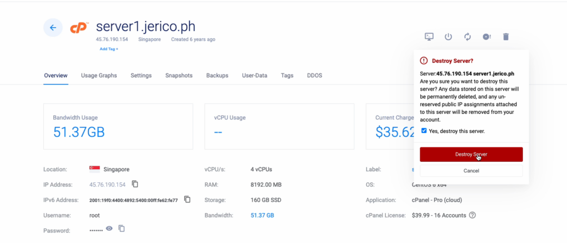Show the hidden password with eye icon
Screen dimensions: 567x243
pyautogui.click(x=110, y=229)
